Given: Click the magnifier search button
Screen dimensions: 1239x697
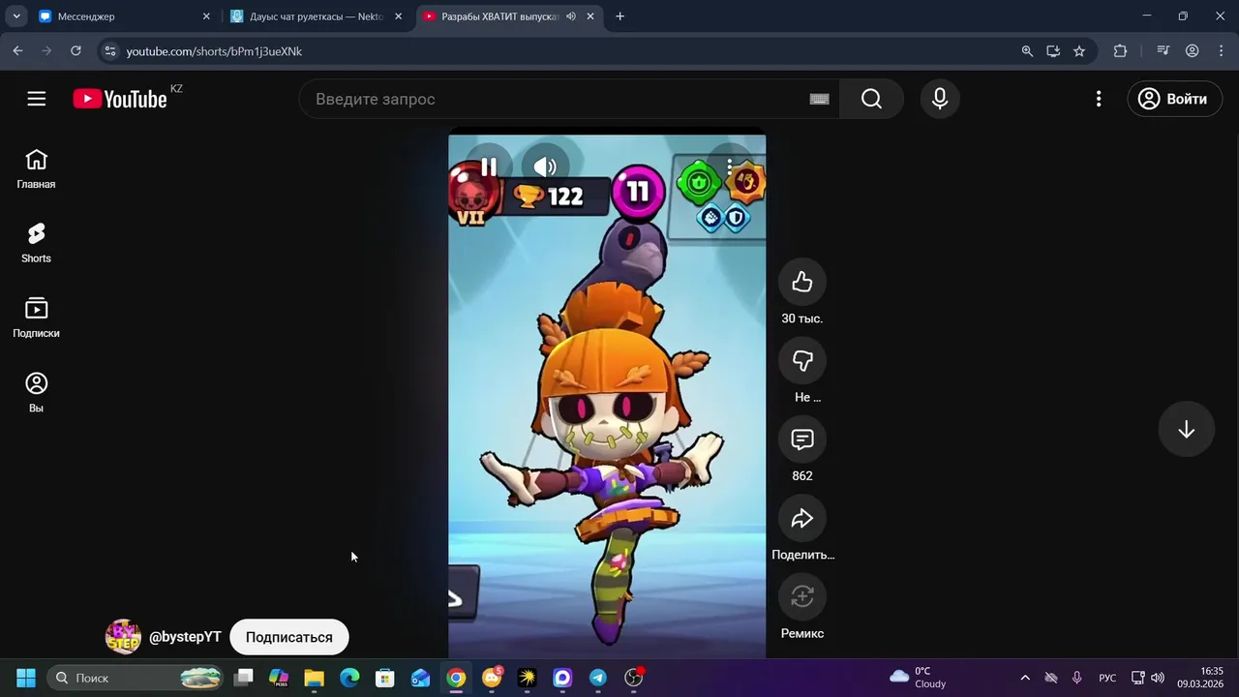Looking at the screenshot, I should 871,99.
